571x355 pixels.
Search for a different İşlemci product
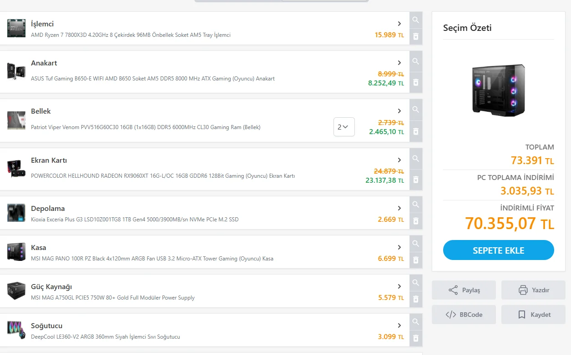point(416,20)
